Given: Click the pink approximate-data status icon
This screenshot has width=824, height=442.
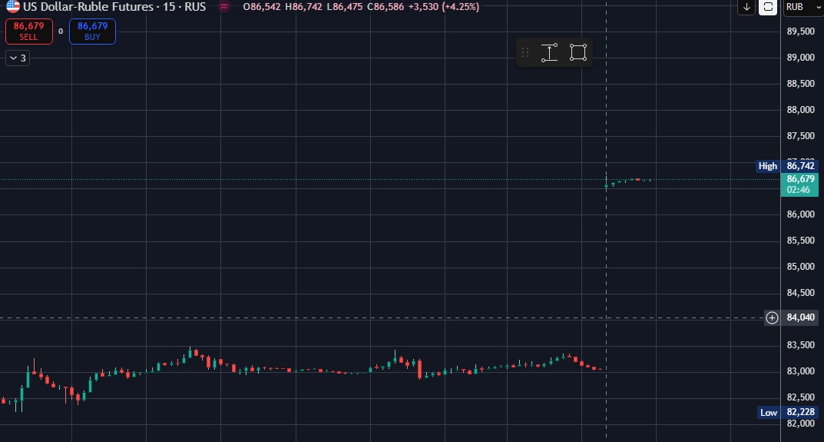Looking at the screenshot, I should (224, 6).
